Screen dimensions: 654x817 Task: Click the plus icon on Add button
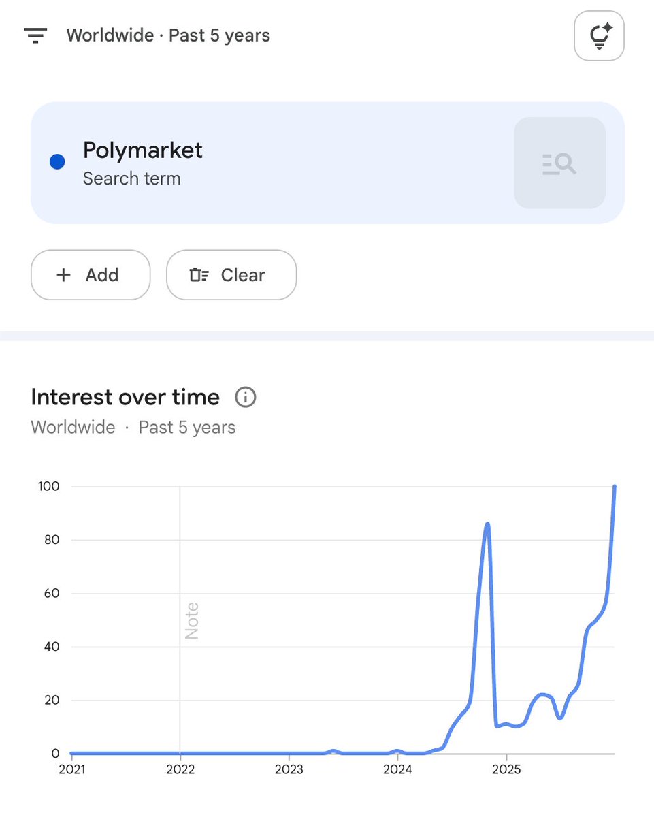coord(63,275)
